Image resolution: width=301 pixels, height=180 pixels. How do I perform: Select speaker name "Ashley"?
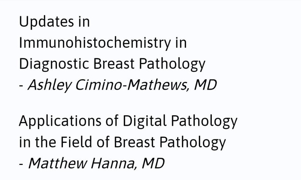coord(50,85)
